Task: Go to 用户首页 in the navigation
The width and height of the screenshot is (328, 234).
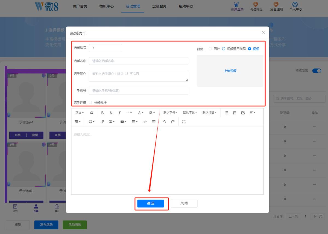Action: (80, 6)
